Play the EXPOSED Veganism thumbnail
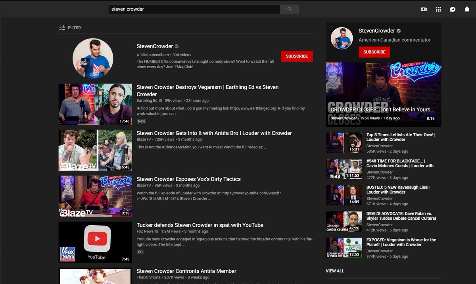This screenshot has height=284, width=476. pyautogui.click(x=344, y=248)
